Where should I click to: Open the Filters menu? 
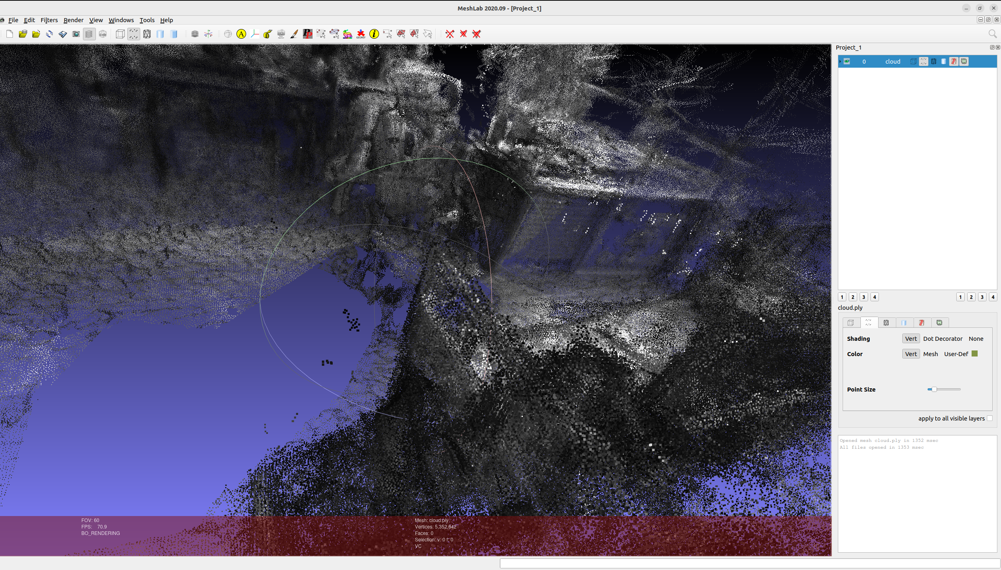49,20
